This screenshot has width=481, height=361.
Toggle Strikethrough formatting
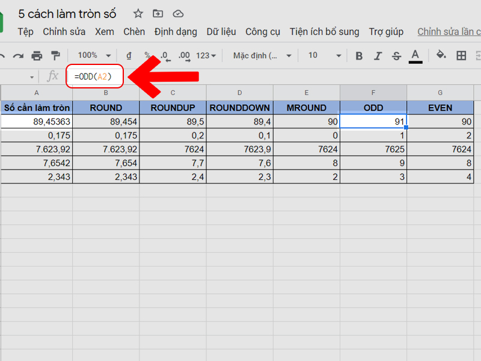(x=396, y=56)
